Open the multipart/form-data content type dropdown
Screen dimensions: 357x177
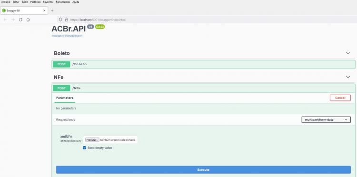(x=326, y=120)
